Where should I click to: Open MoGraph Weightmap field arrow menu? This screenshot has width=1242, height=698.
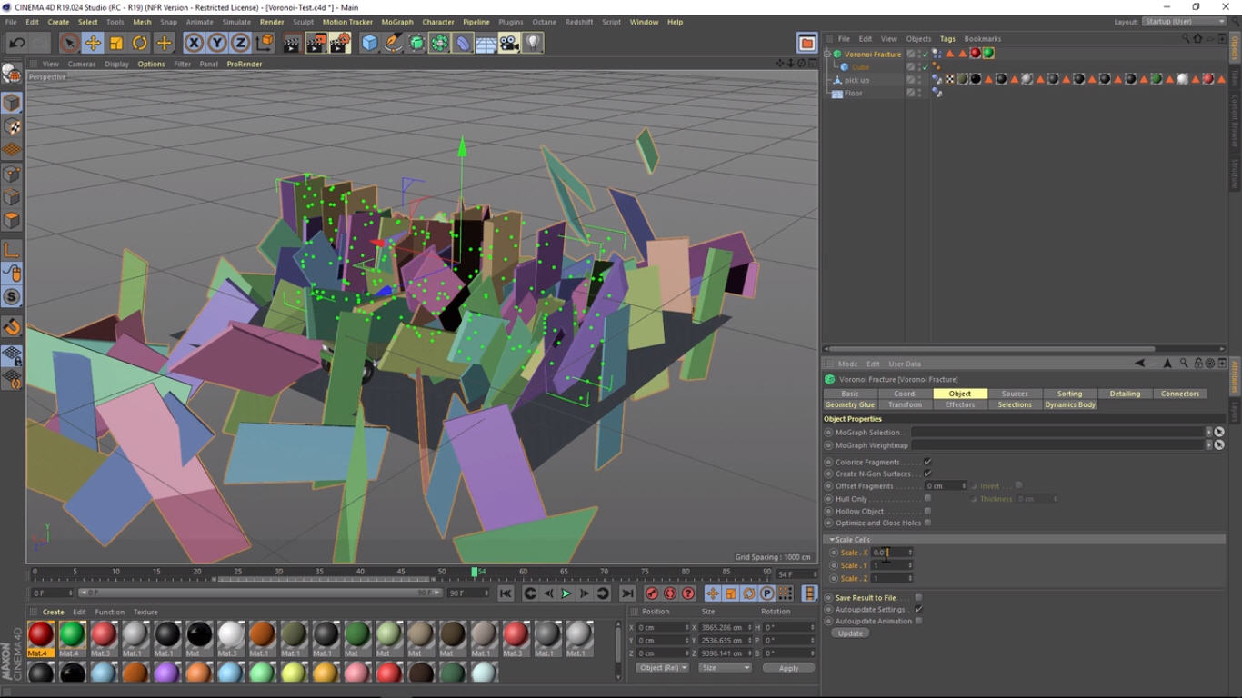click(x=1208, y=445)
